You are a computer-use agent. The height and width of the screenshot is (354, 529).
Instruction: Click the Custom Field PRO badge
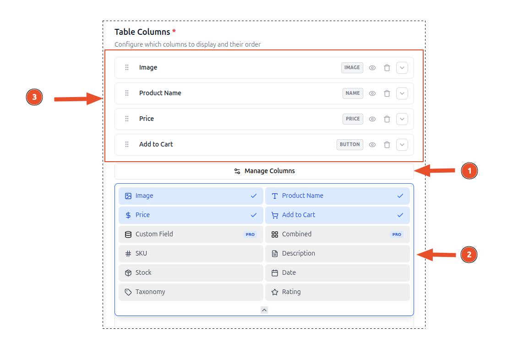coord(250,234)
